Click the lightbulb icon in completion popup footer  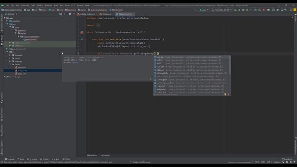coord(225,94)
